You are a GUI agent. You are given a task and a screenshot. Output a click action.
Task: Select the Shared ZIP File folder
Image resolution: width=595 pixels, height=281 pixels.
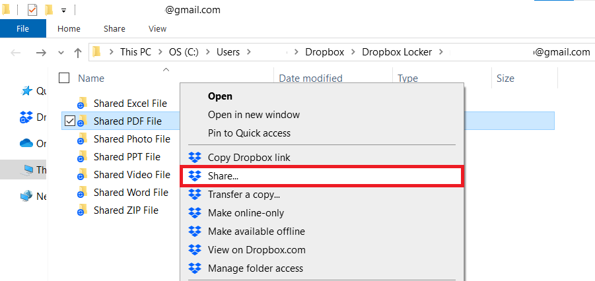click(125, 210)
